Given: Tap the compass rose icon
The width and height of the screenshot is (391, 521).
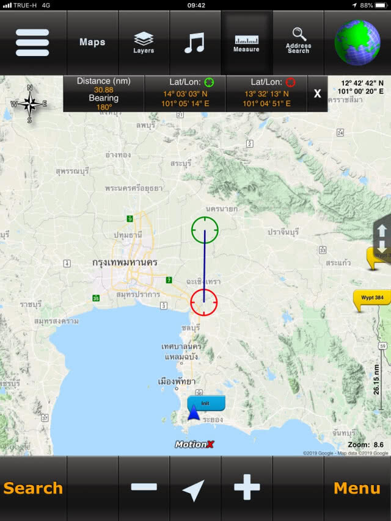Looking at the screenshot, I should pos(29,104).
